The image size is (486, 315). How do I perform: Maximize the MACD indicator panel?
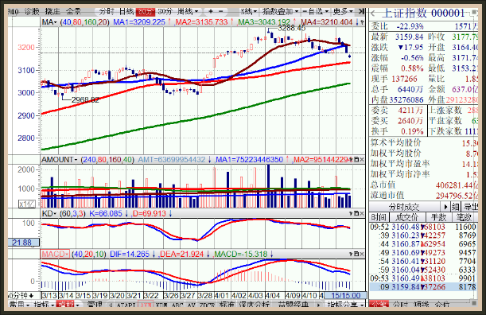click(x=356, y=255)
